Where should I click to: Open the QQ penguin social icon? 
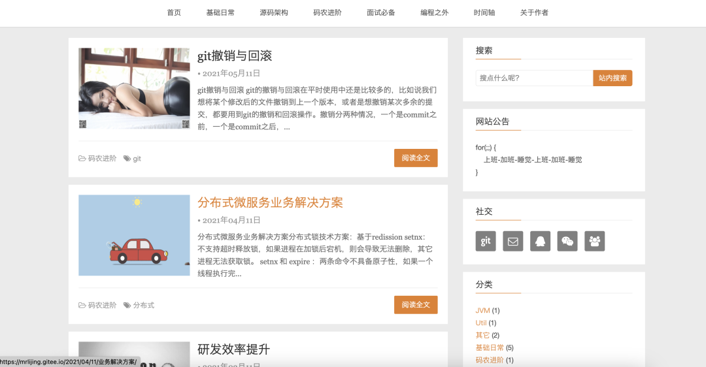coord(541,241)
